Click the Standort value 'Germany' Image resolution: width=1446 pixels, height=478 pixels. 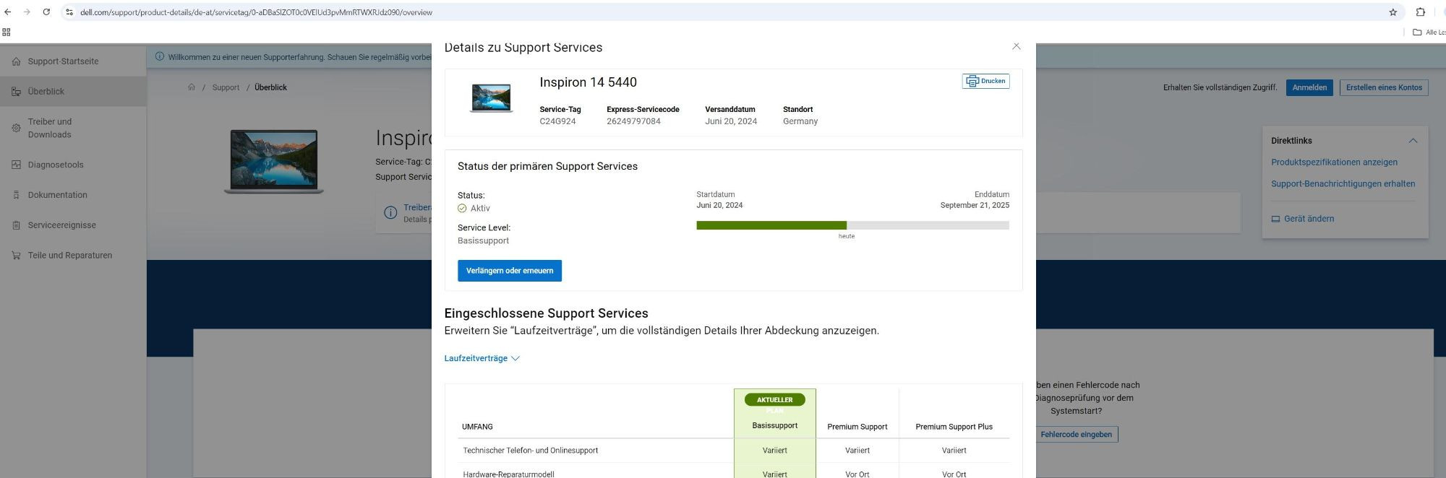coord(800,121)
